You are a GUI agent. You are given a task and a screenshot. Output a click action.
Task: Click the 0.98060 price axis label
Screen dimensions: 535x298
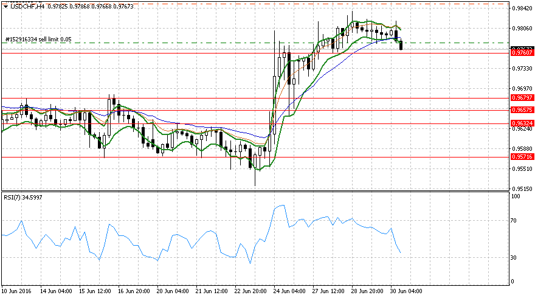tap(522, 29)
